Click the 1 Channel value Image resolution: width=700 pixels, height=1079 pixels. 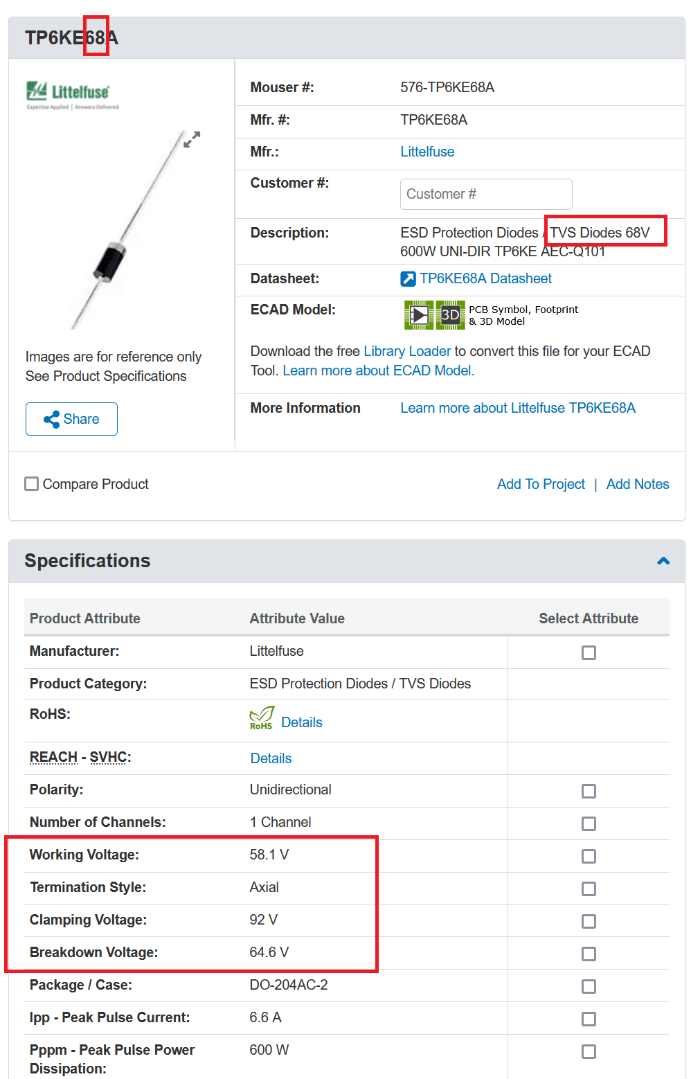click(x=280, y=822)
